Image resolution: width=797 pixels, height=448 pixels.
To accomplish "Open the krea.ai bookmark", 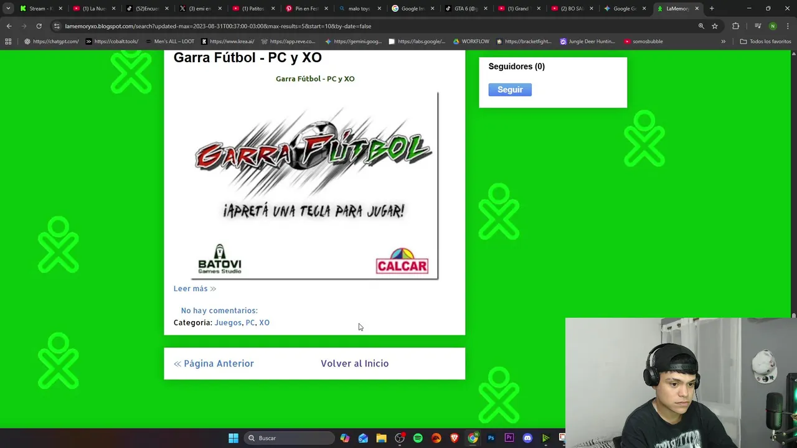I will (228, 42).
